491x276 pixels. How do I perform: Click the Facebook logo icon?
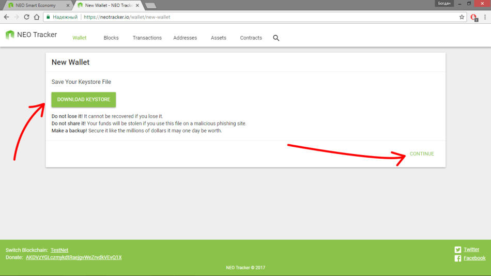(458, 258)
